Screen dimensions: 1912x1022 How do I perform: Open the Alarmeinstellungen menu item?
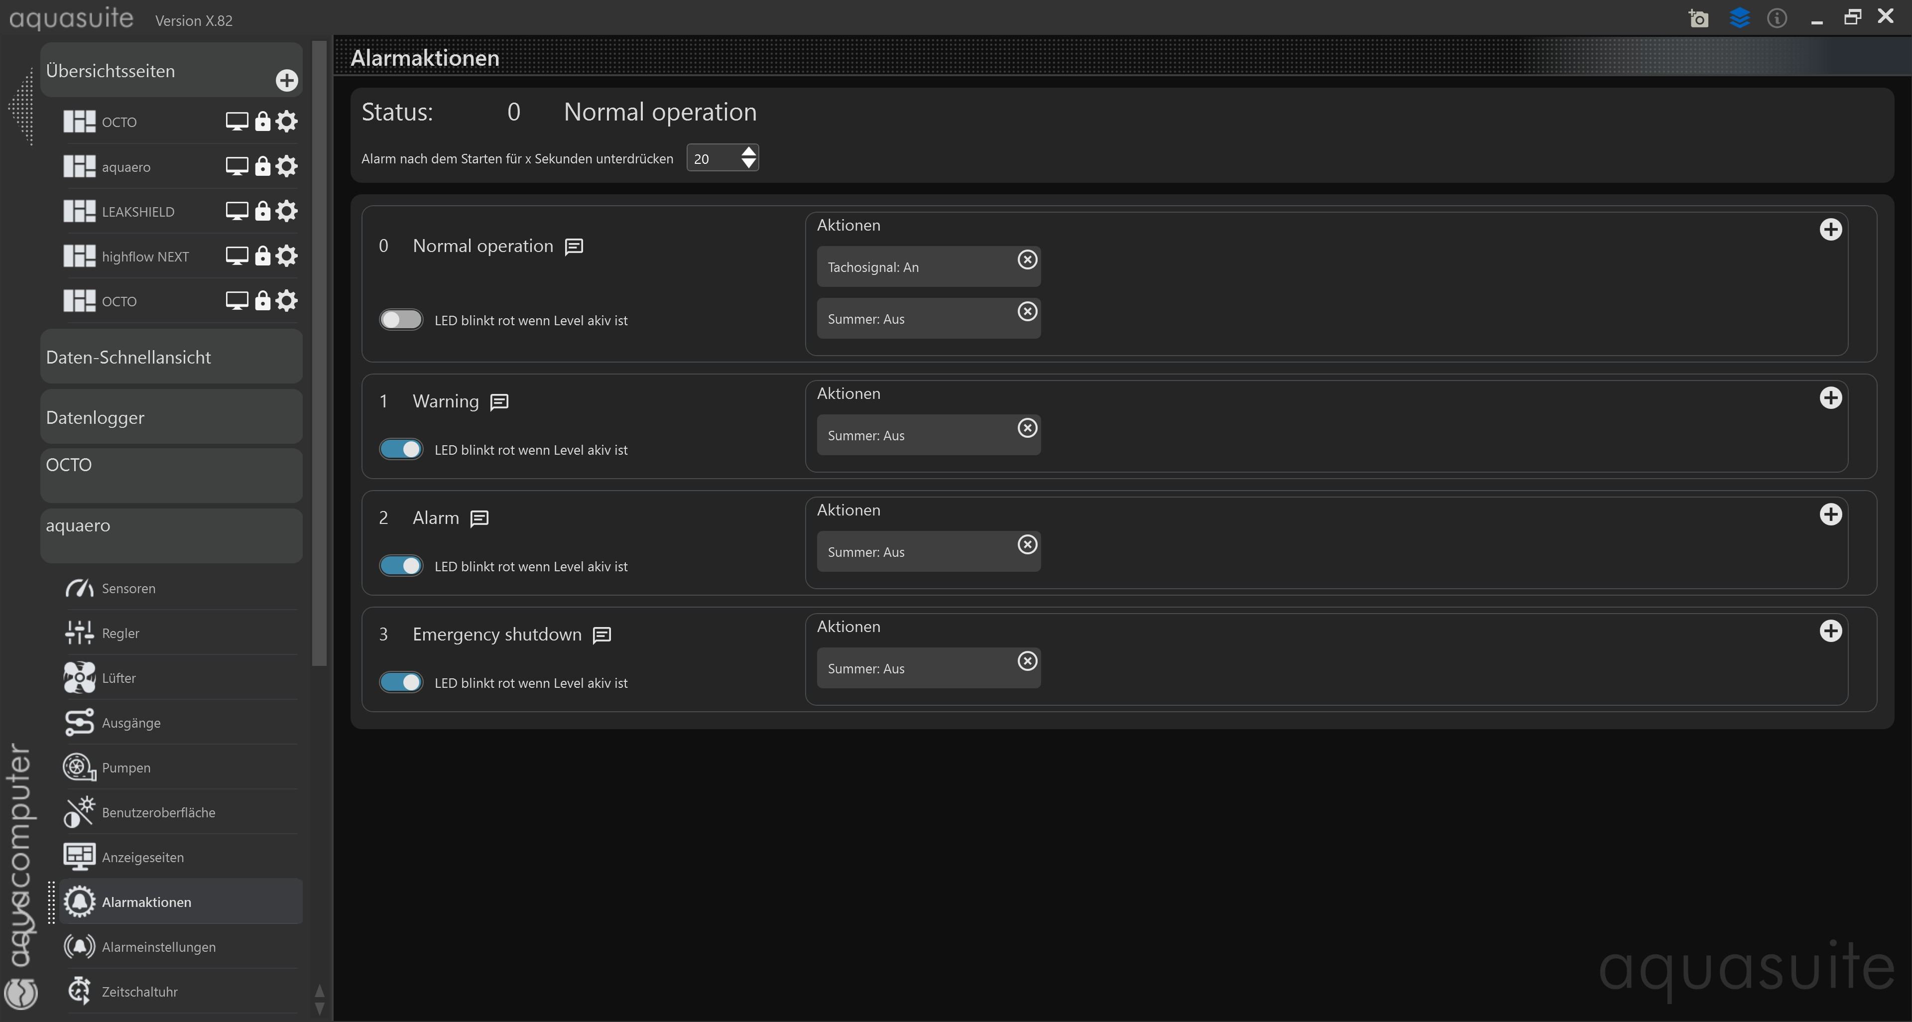159,947
